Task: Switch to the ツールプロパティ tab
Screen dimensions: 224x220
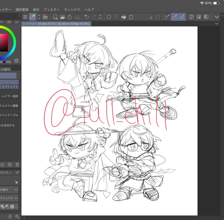Action: tap(6, 172)
